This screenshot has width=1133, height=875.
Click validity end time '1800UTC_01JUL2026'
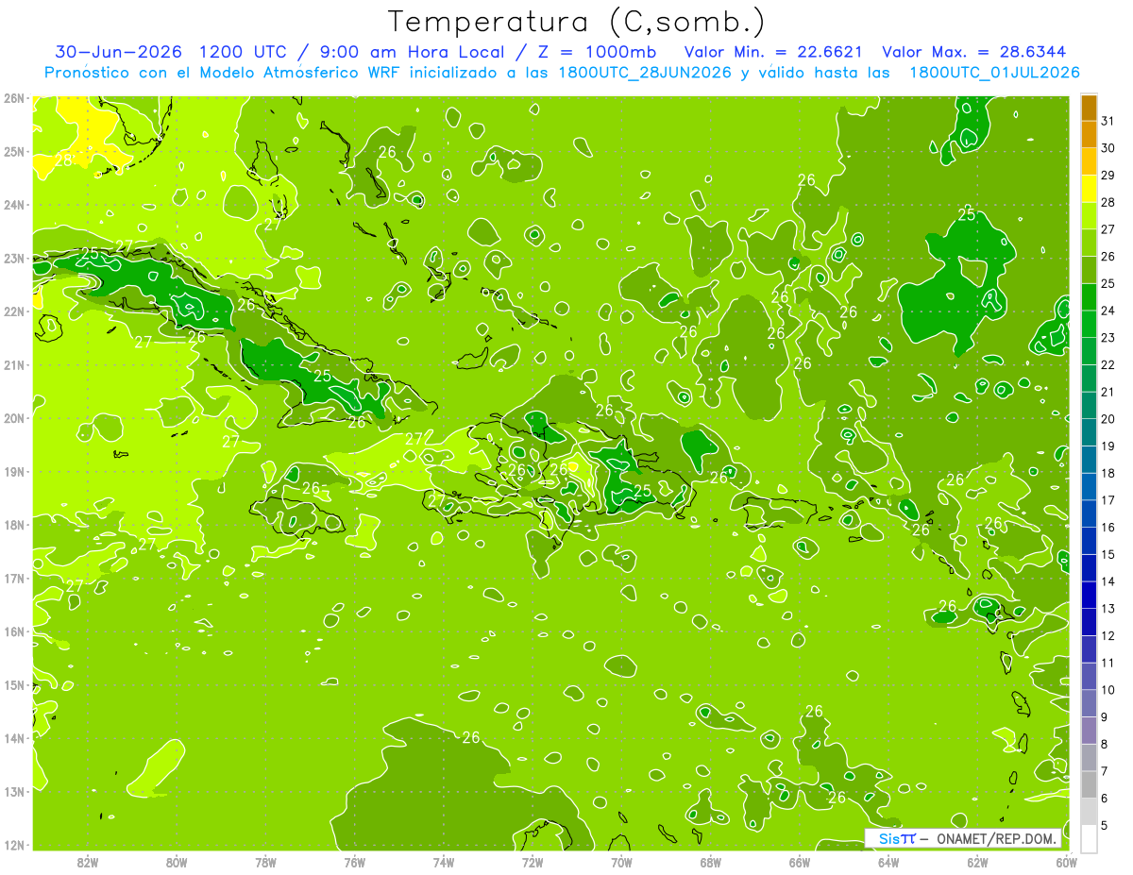click(x=994, y=73)
